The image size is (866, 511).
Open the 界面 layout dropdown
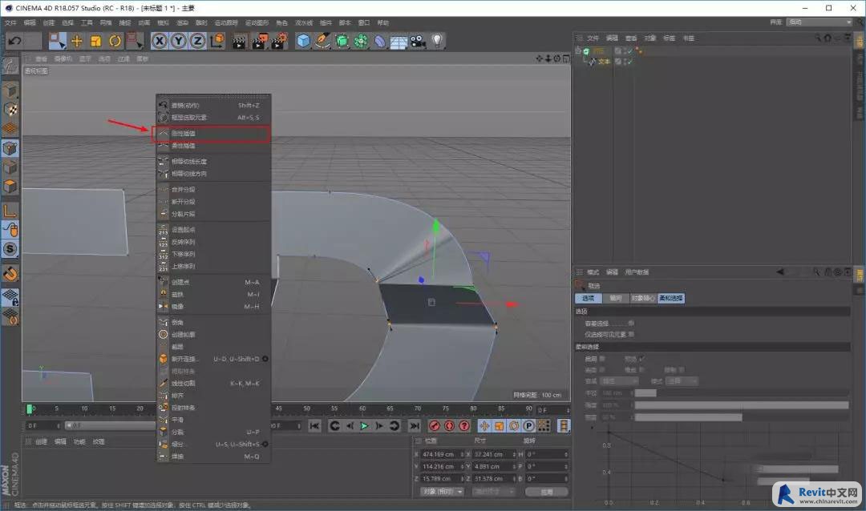819,22
